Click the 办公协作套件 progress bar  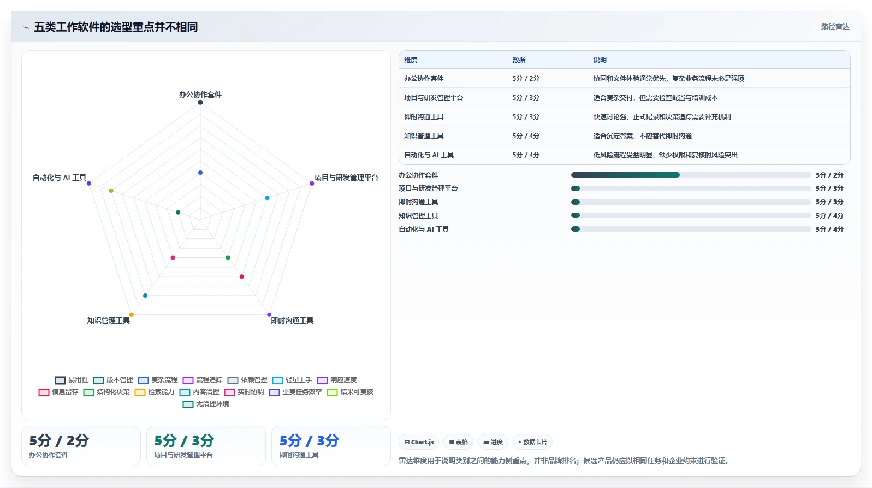point(691,175)
